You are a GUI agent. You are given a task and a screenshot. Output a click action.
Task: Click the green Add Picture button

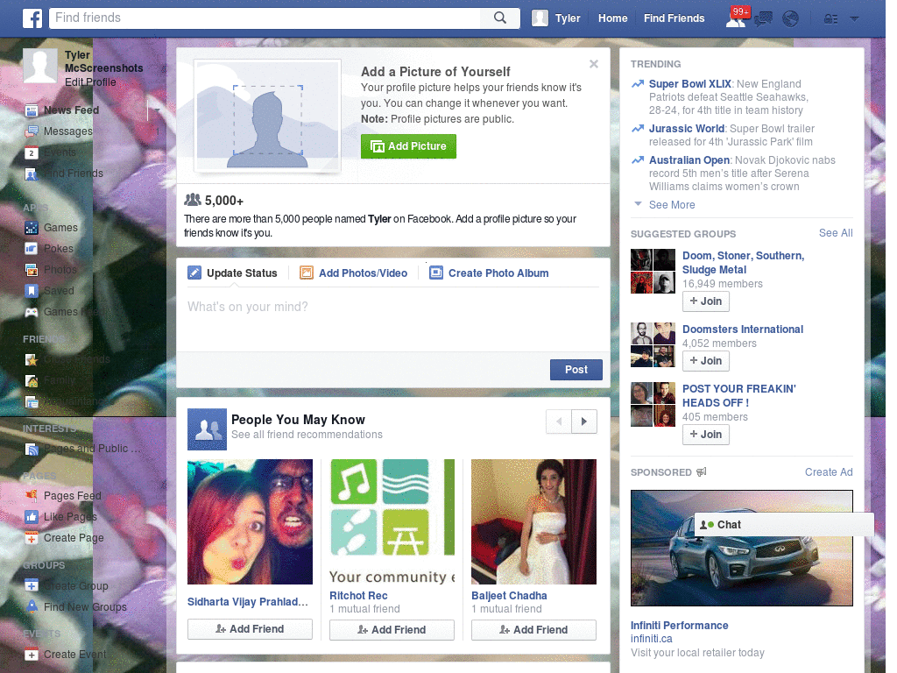(x=408, y=146)
